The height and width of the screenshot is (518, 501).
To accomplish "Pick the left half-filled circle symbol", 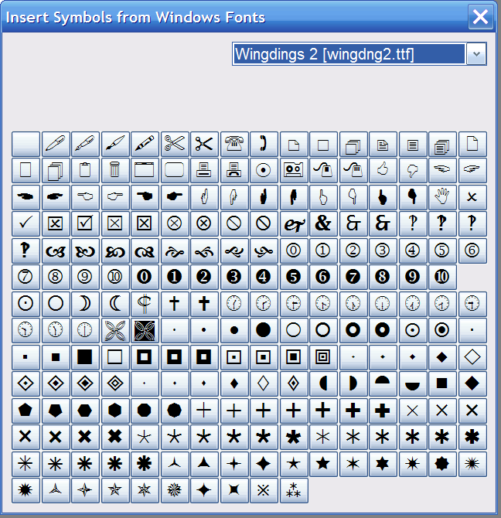I will click(x=323, y=383).
